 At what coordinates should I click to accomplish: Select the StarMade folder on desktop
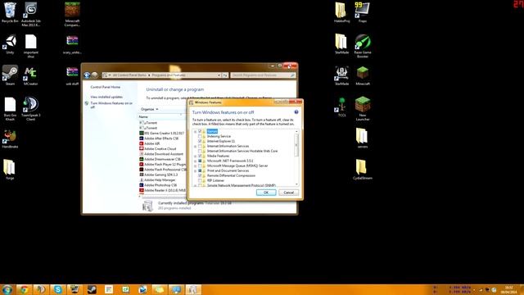(341, 43)
